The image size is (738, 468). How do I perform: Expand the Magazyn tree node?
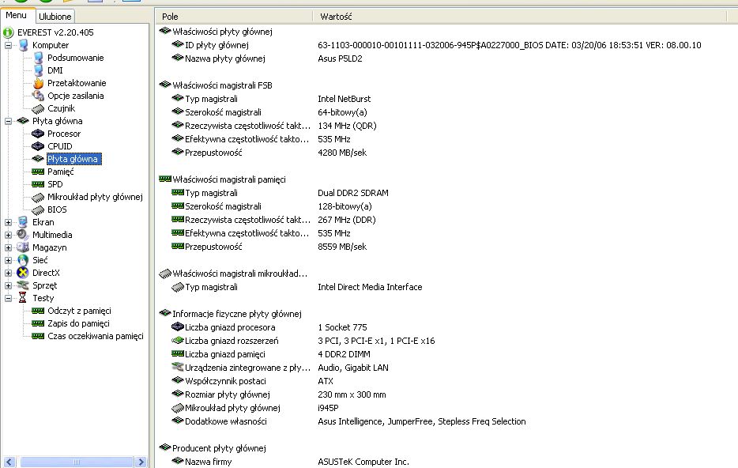9,247
